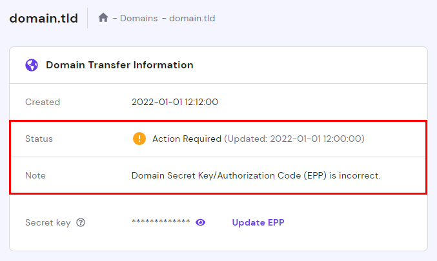Screen dimensions: 437x261
Task: Click the orange warning status icon
Action: click(139, 139)
